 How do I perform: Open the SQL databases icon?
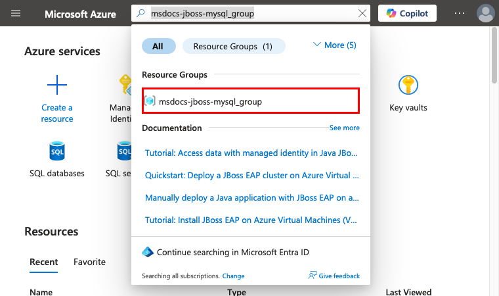[57, 151]
